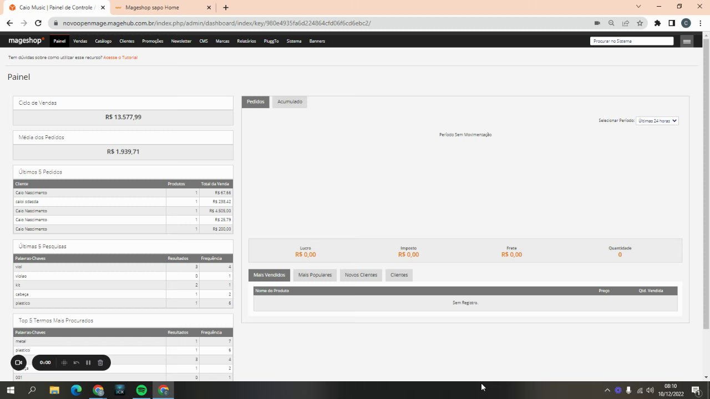Click the clock showing 08:10
Image resolution: width=710 pixels, height=399 pixels.
pyautogui.click(x=670, y=386)
